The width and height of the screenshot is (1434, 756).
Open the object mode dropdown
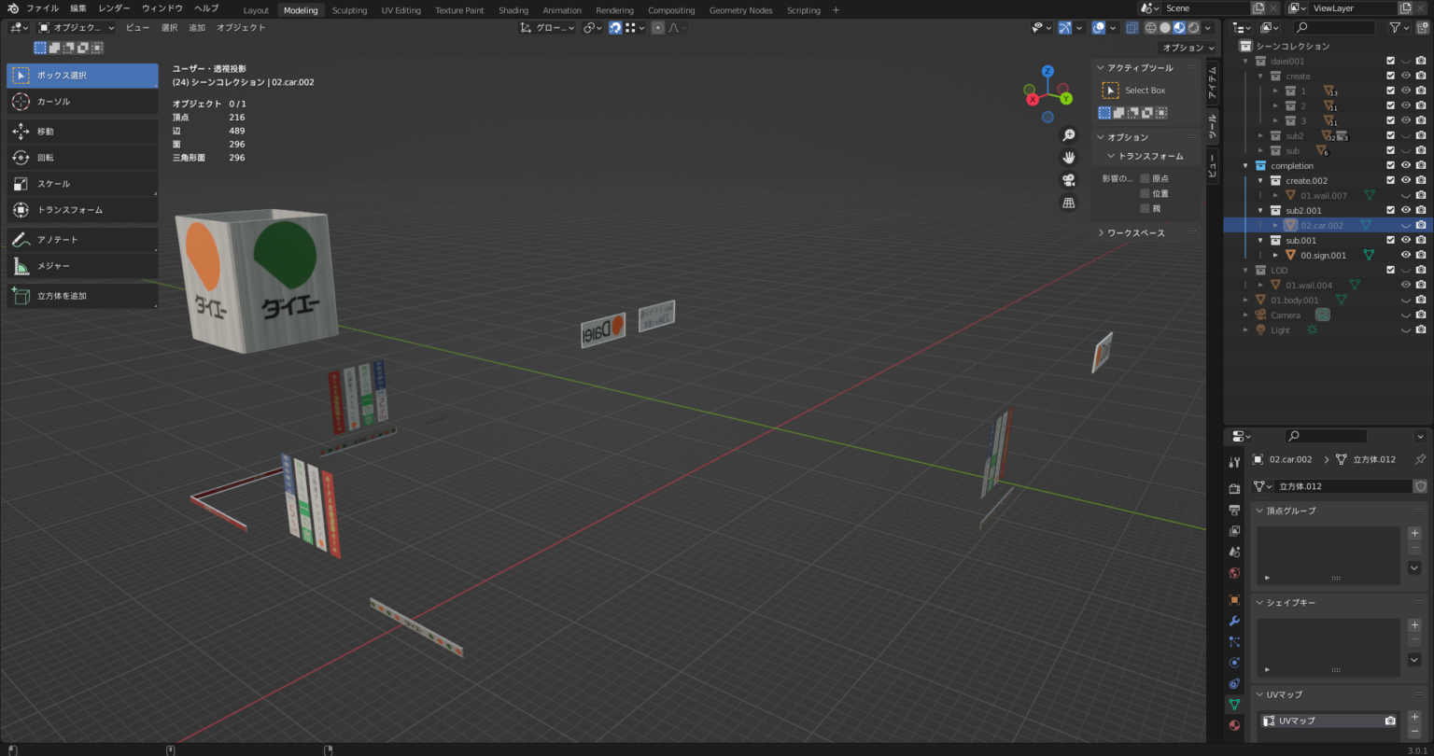point(77,28)
